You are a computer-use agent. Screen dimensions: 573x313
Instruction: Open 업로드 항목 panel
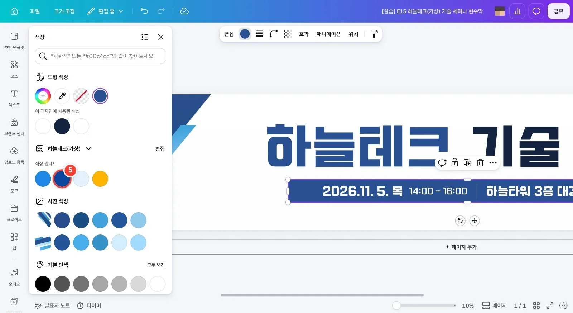tap(14, 155)
